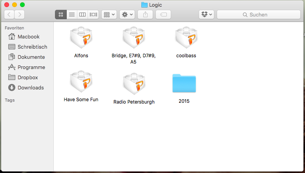Open the Alfons Logic project file

[x=81, y=38]
